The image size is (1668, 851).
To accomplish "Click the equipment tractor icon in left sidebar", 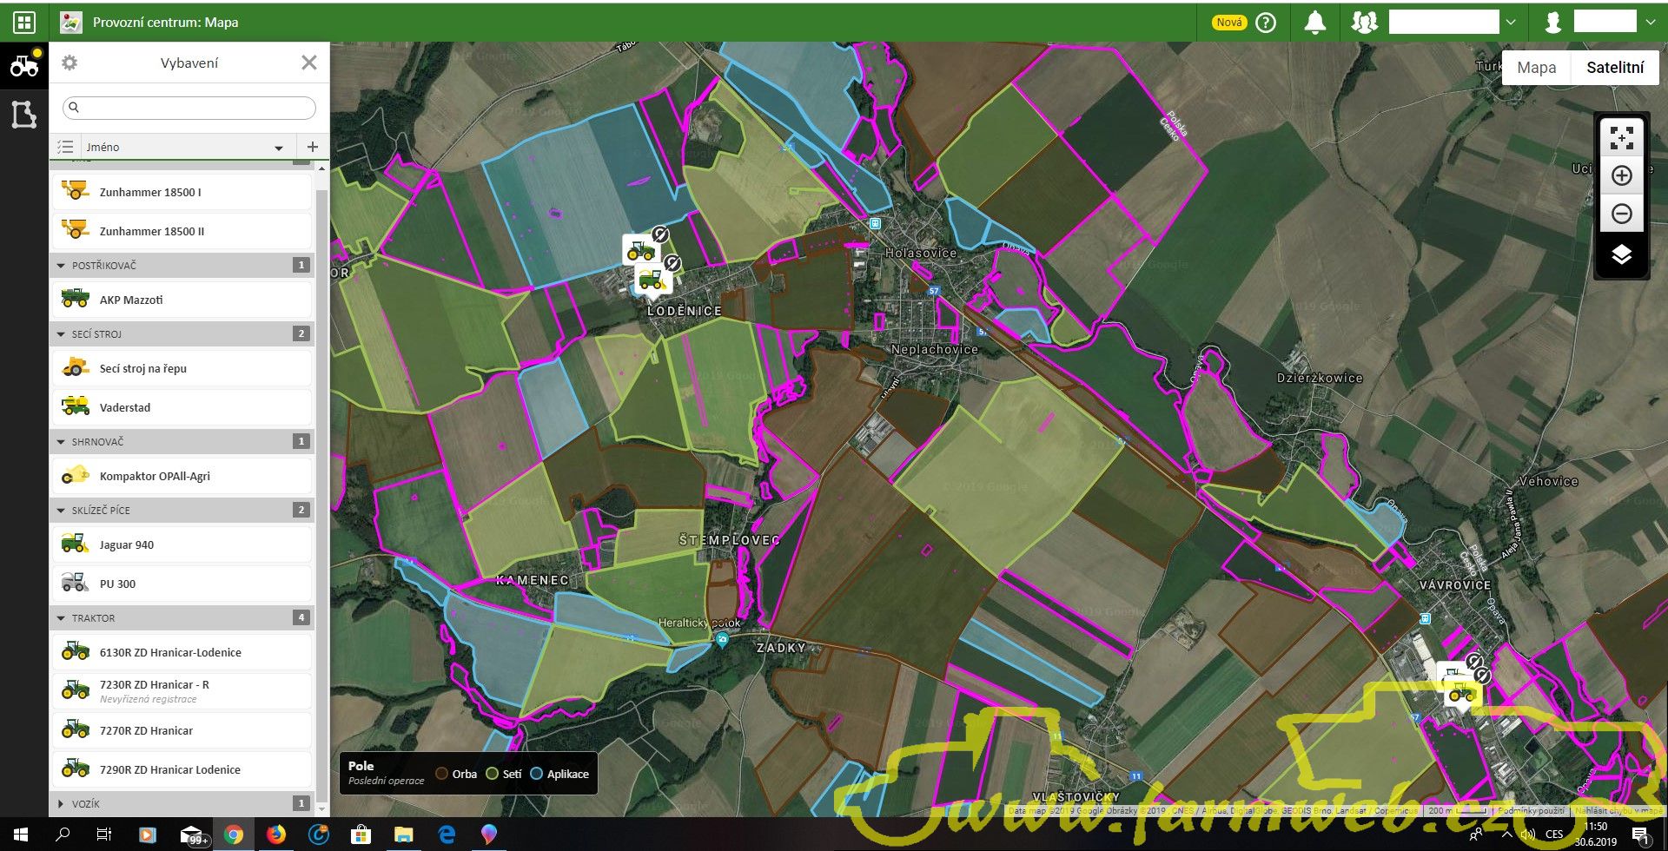I will (24, 65).
